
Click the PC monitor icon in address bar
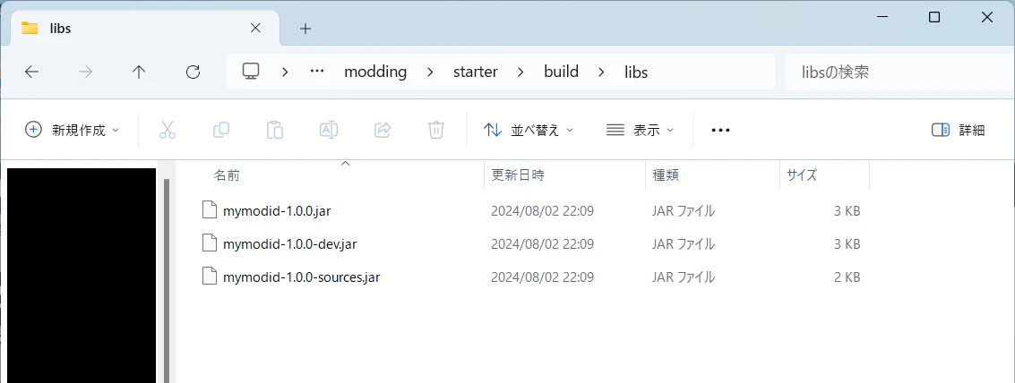pos(251,72)
